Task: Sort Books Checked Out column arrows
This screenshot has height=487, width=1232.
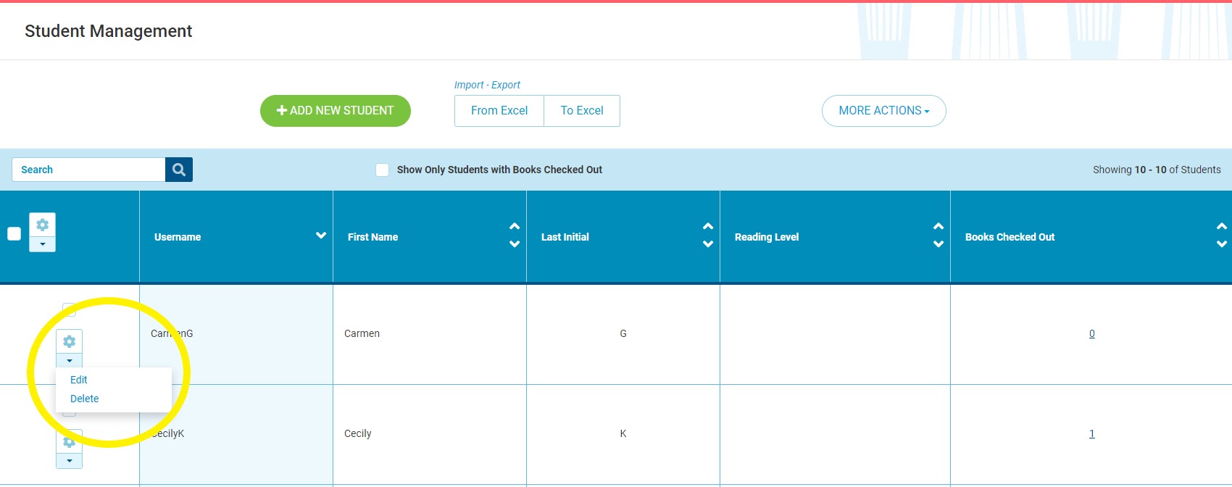Action: click(1222, 235)
